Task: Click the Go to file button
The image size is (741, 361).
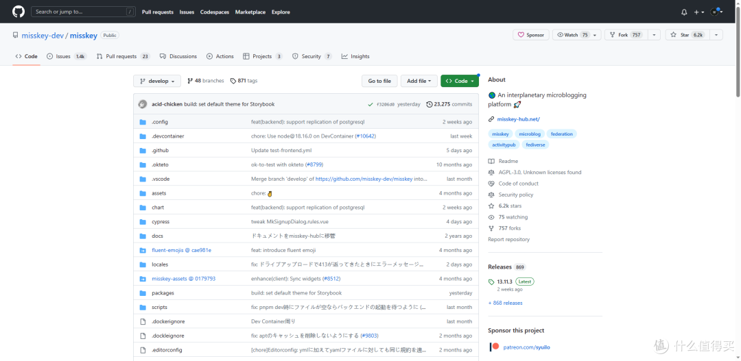Action: [379, 81]
